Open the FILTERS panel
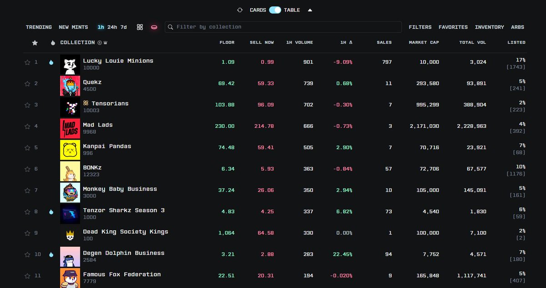 [x=420, y=27]
